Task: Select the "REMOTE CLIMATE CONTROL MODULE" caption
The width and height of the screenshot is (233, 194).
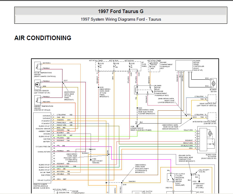Action: [40, 185]
